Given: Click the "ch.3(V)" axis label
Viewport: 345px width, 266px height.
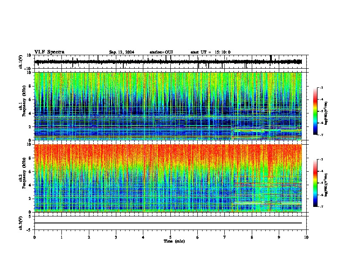Looking at the screenshot, I should 21,223.
